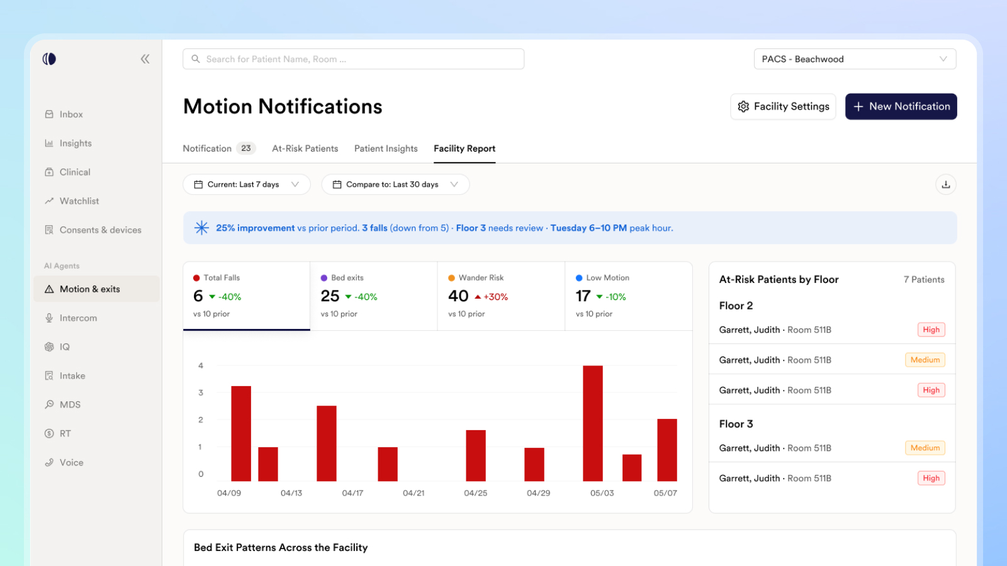Select the Low Motion metric card

tap(629, 296)
